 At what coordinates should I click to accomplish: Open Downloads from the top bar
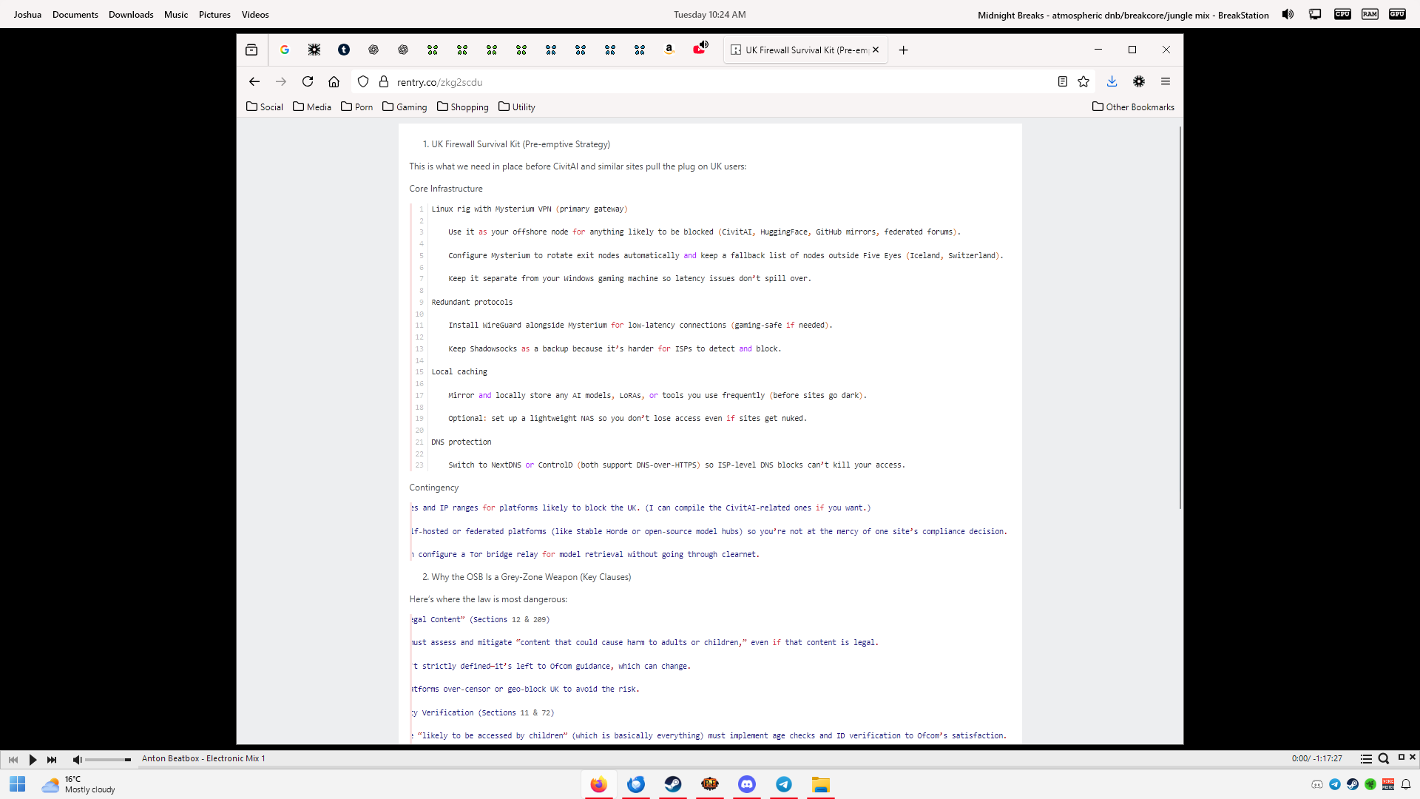point(131,14)
